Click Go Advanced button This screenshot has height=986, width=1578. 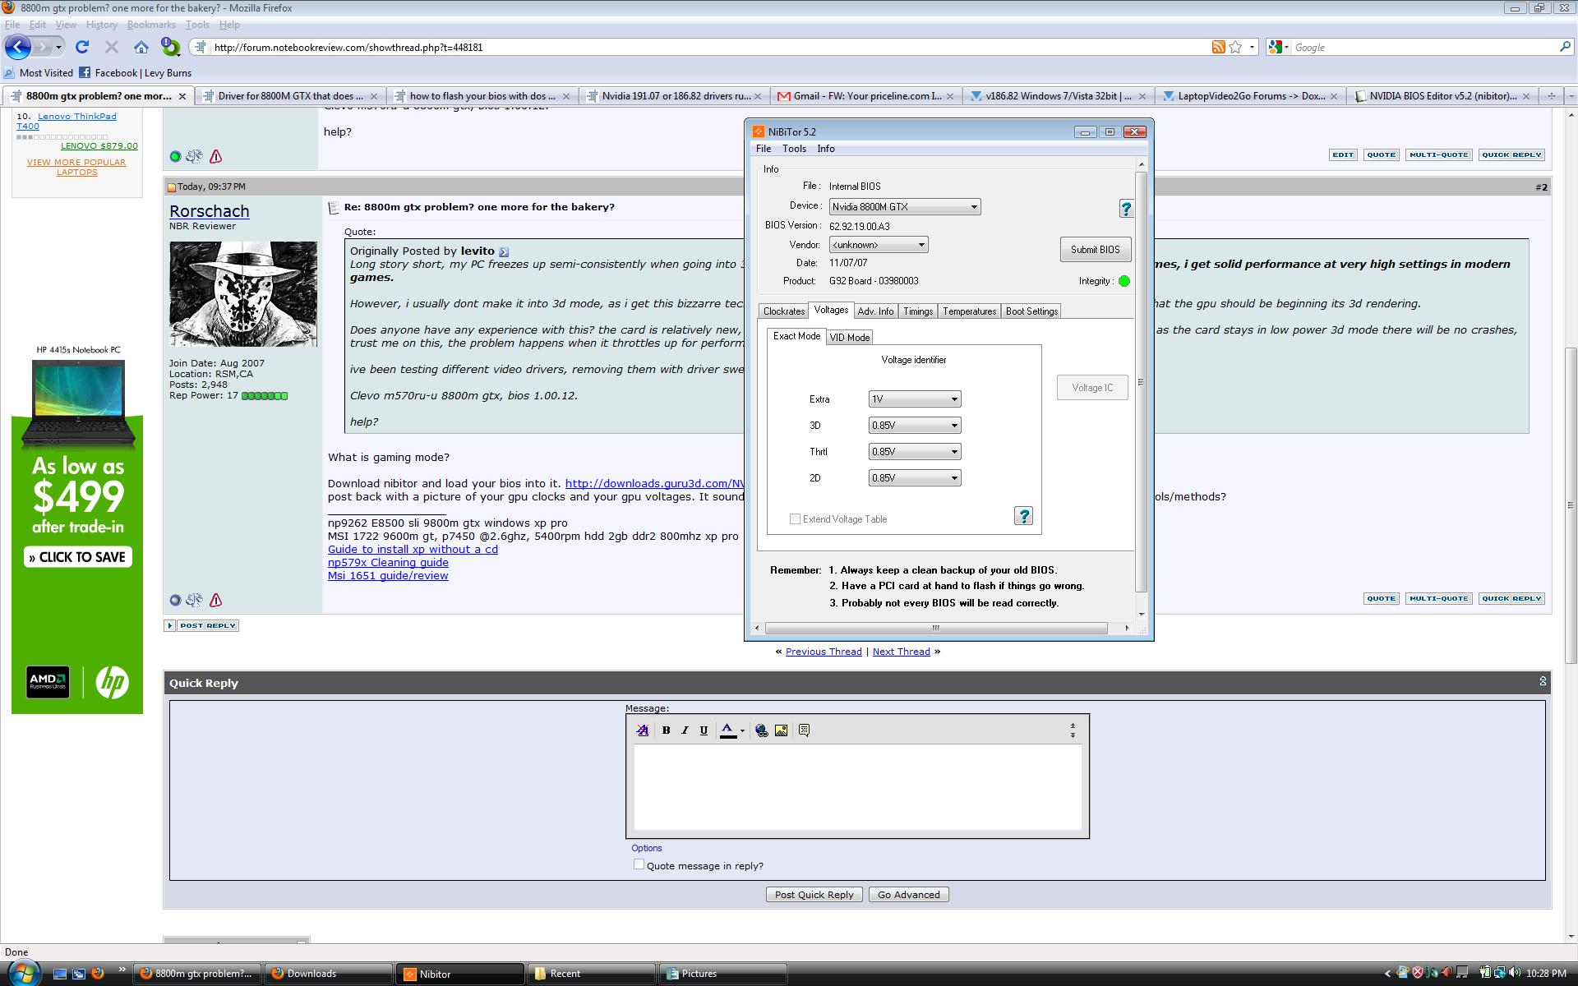coord(908,895)
